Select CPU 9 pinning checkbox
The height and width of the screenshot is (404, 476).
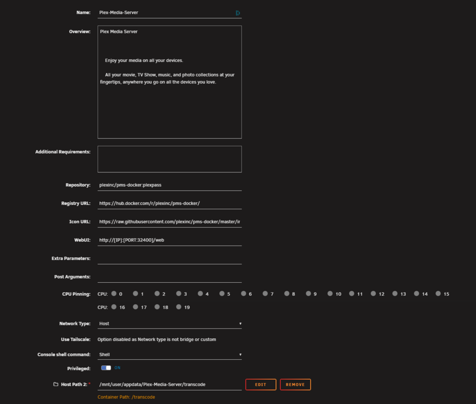(x=308, y=294)
